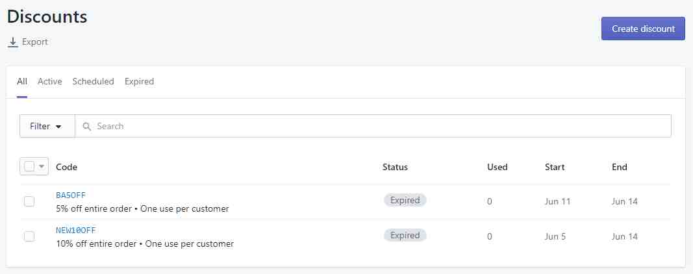Screen dimensions: 693x274
Task: Click the Status column header
Action: click(x=395, y=167)
